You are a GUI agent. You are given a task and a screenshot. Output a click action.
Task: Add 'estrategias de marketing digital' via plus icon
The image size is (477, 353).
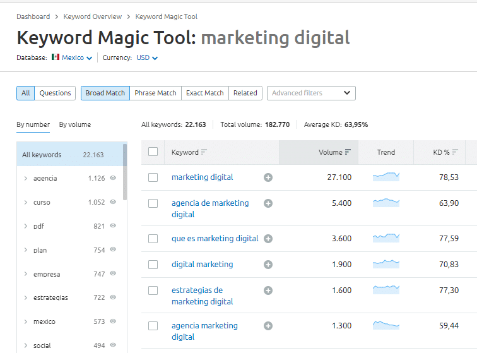(x=268, y=290)
